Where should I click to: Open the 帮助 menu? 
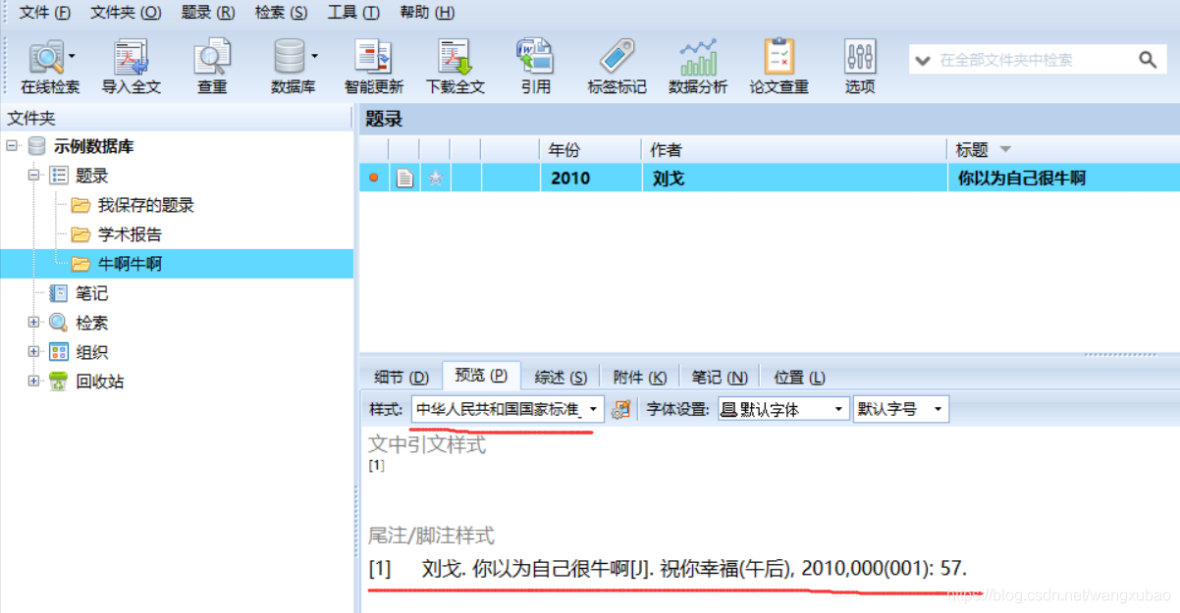click(x=427, y=13)
